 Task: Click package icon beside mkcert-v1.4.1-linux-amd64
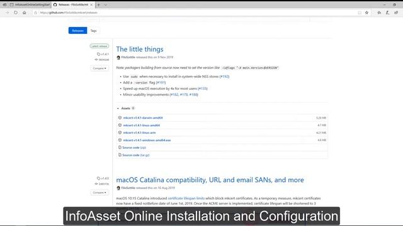pos(120,125)
